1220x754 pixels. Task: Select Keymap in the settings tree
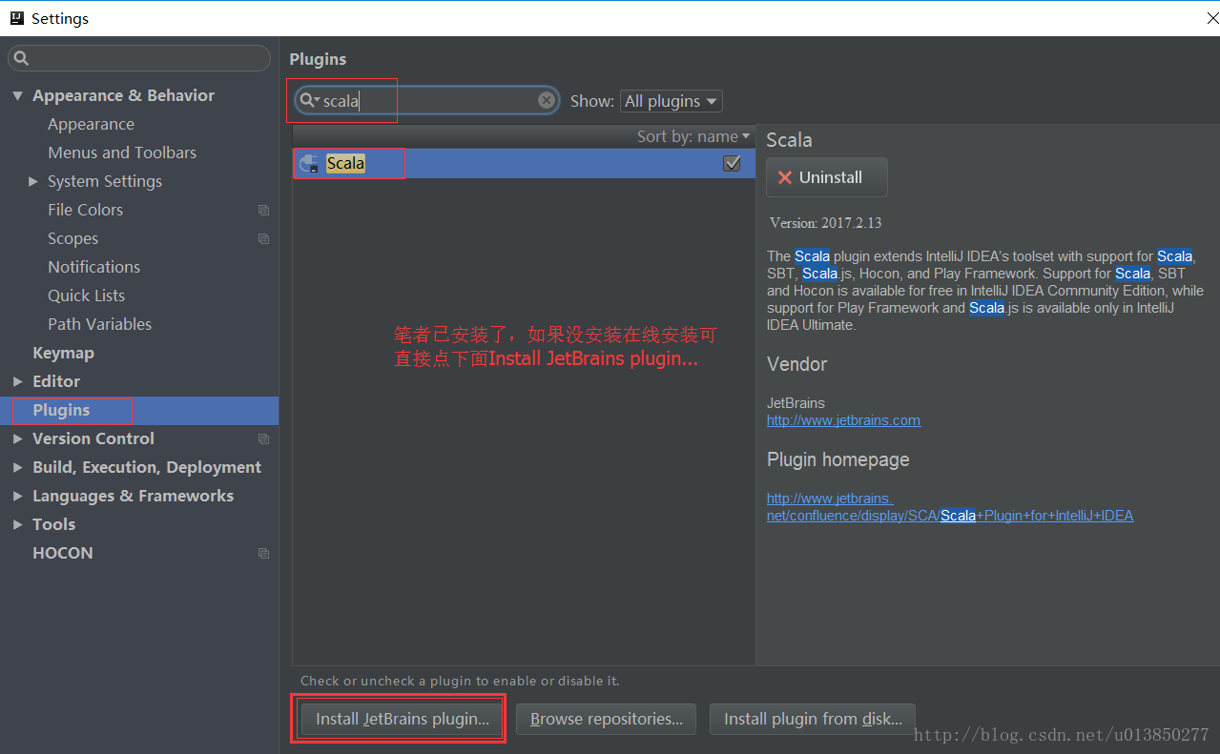click(x=63, y=353)
